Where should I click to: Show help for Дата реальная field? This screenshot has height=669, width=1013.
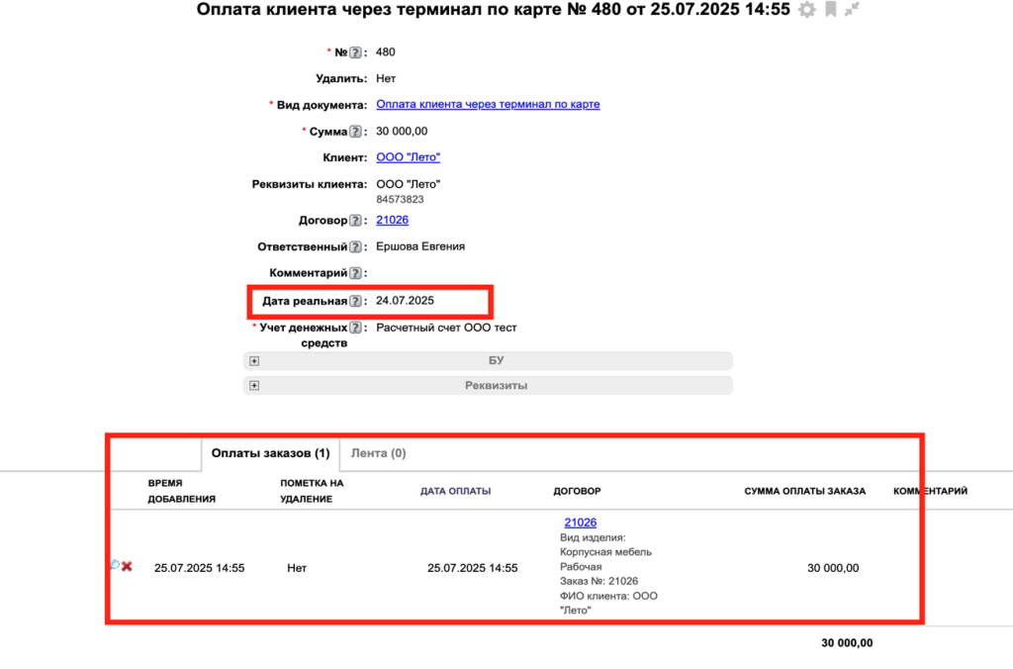pos(356,301)
